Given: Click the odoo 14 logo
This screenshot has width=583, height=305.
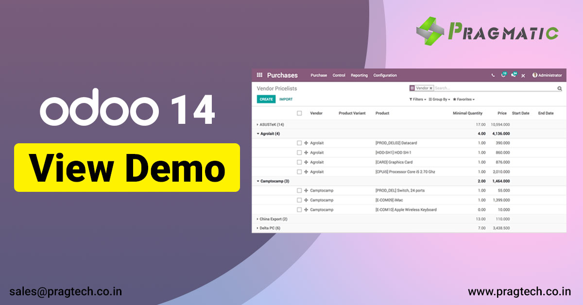Looking at the screenshot, I should pos(127,106).
